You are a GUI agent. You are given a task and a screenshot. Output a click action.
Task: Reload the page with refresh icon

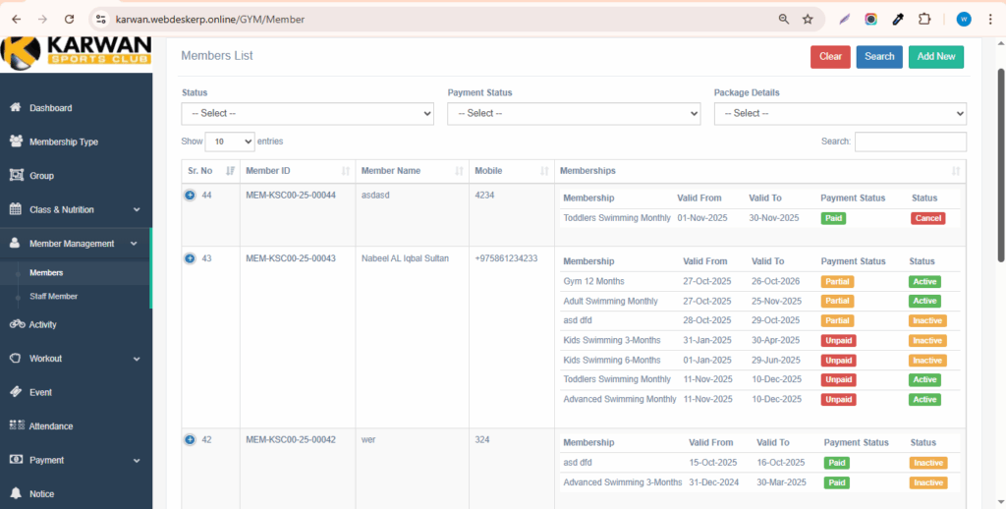[70, 20]
